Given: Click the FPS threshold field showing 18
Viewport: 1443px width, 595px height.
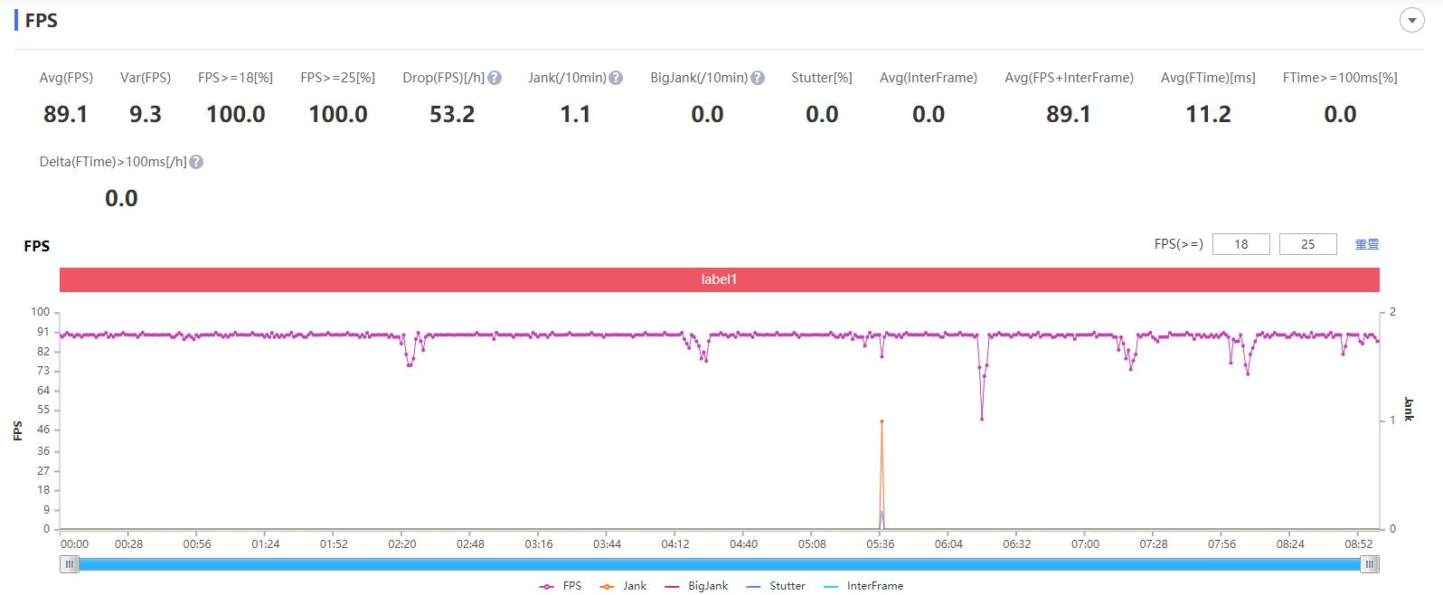Looking at the screenshot, I should [x=1241, y=244].
